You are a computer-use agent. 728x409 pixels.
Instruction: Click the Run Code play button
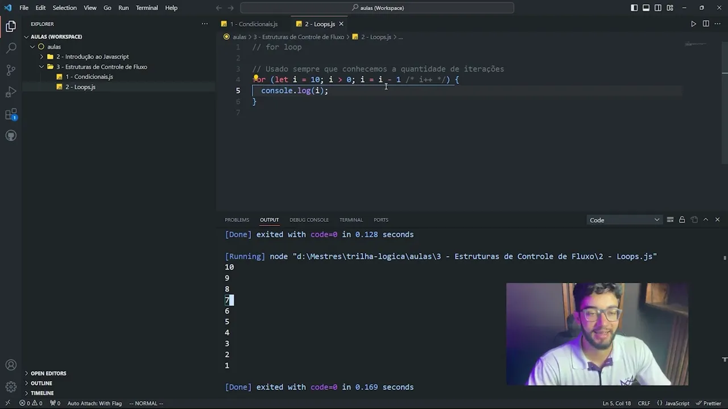click(x=693, y=24)
